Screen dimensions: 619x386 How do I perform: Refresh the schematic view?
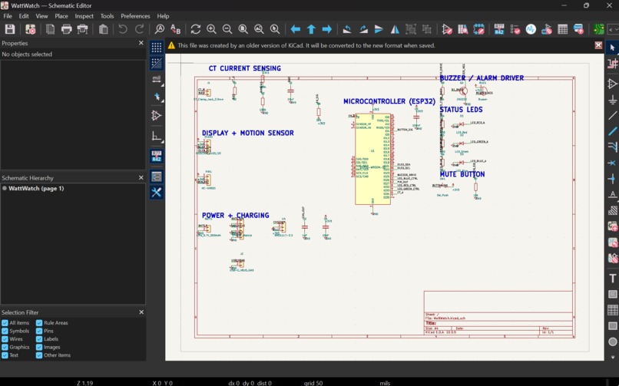tap(195, 29)
